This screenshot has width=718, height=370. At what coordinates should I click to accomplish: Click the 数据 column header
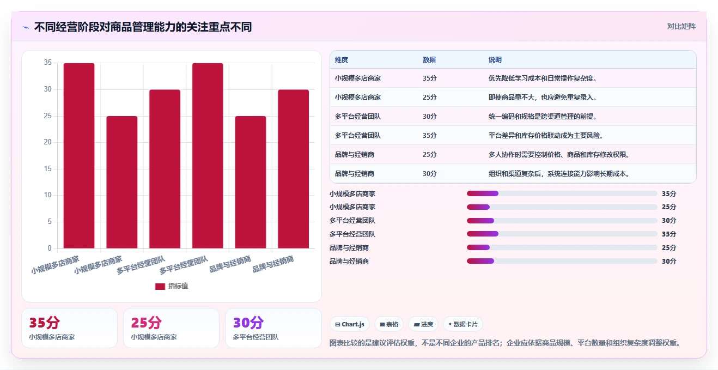429,59
